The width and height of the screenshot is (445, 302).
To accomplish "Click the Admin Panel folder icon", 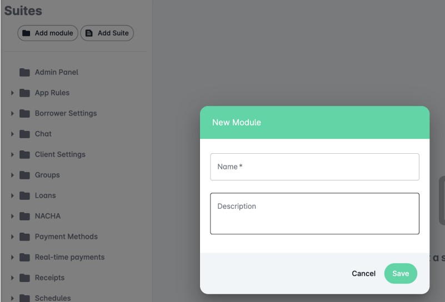I will coord(24,72).
